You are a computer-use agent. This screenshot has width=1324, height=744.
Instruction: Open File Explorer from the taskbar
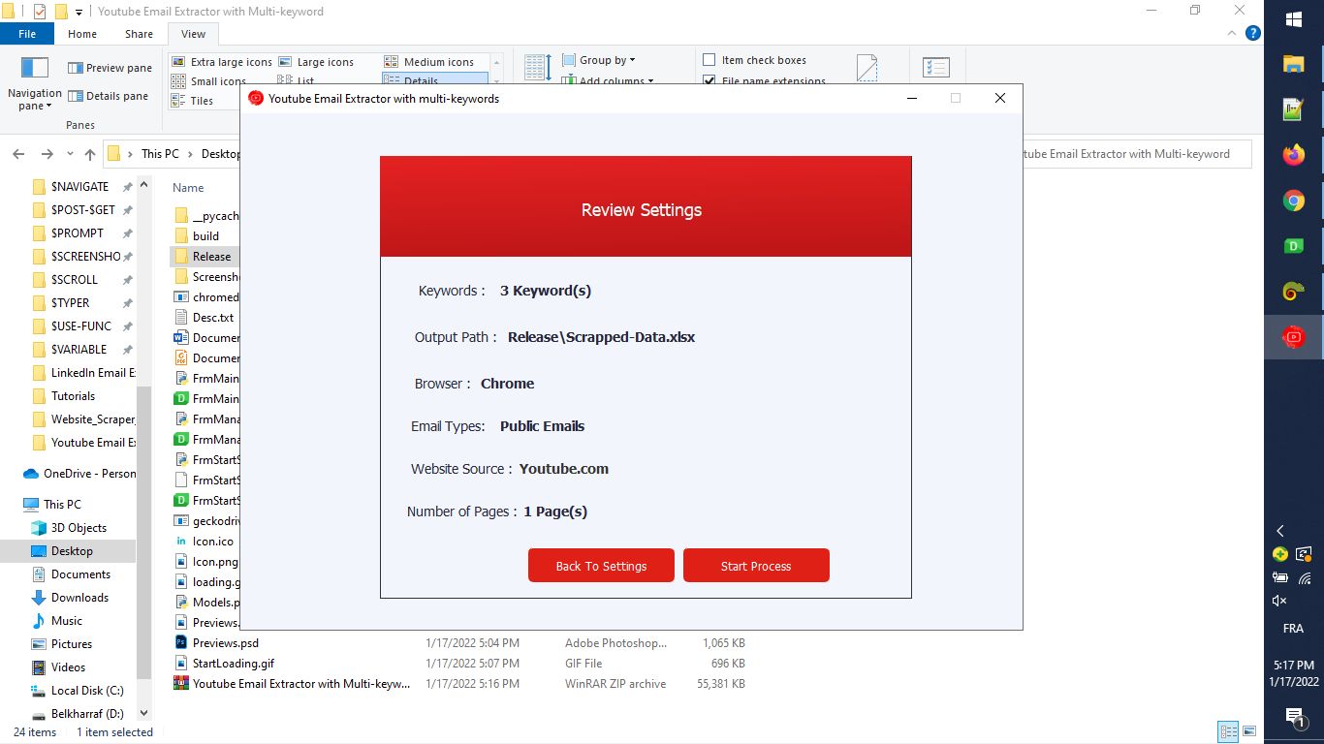(1293, 64)
